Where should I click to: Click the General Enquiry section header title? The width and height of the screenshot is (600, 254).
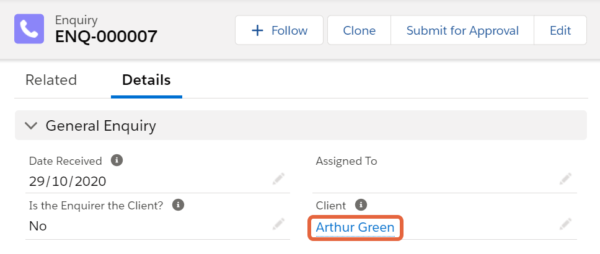100,126
